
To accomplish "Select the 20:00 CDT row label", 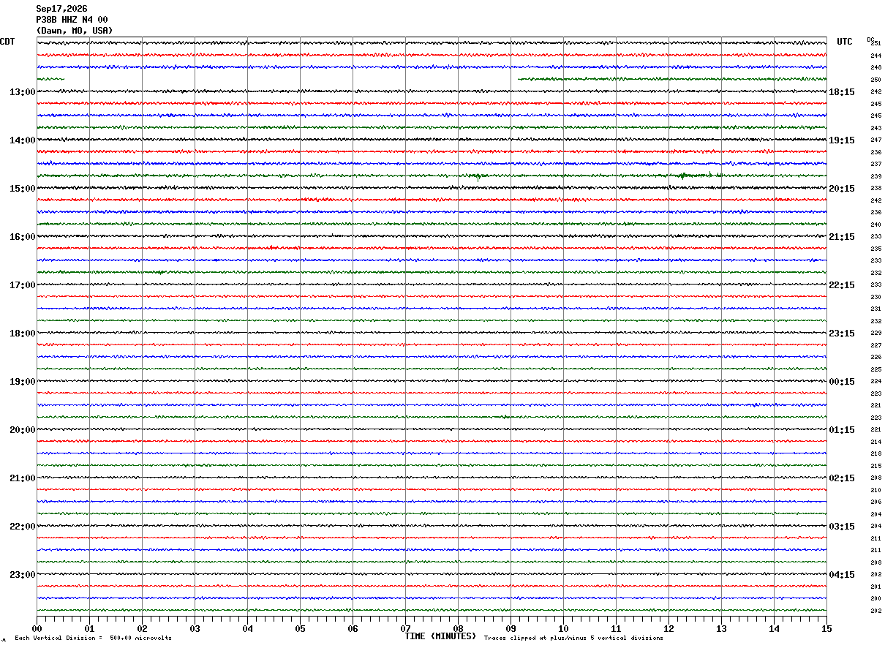I will pos(22,429).
